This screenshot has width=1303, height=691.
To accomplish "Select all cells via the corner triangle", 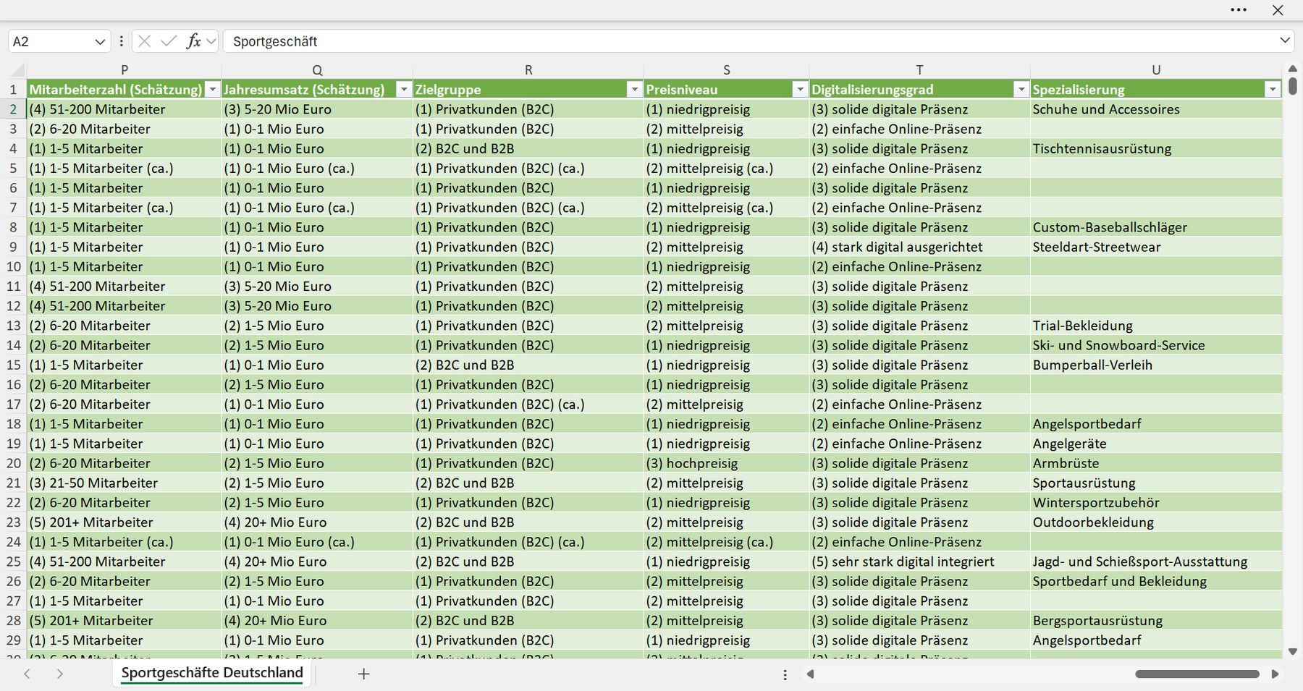I will pyautogui.click(x=17, y=70).
